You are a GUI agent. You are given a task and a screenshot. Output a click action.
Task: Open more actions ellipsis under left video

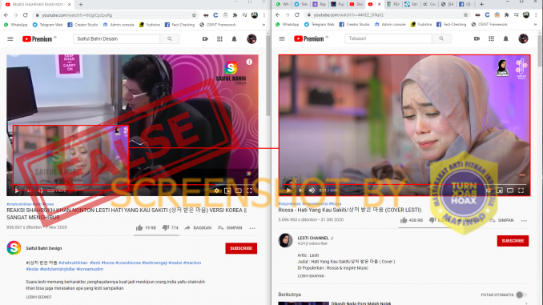[252, 228]
